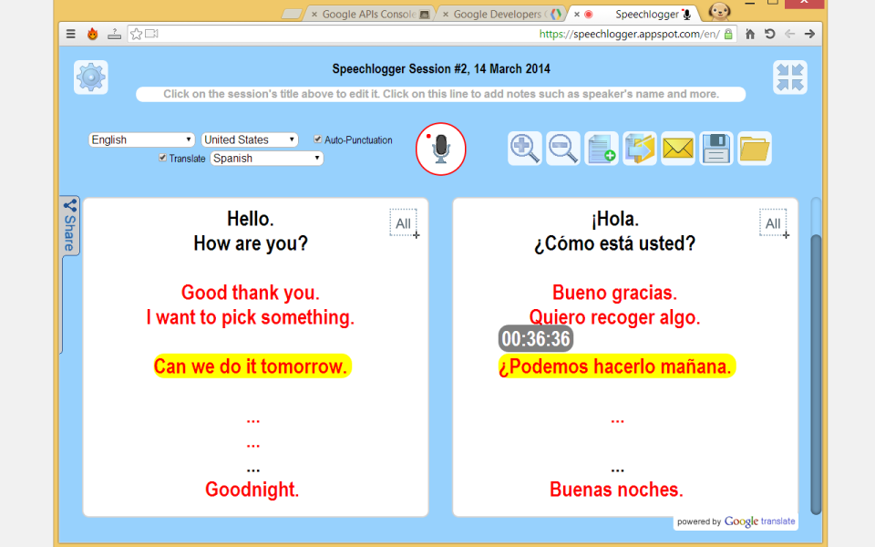Click the notes line below the title

tap(441, 94)
